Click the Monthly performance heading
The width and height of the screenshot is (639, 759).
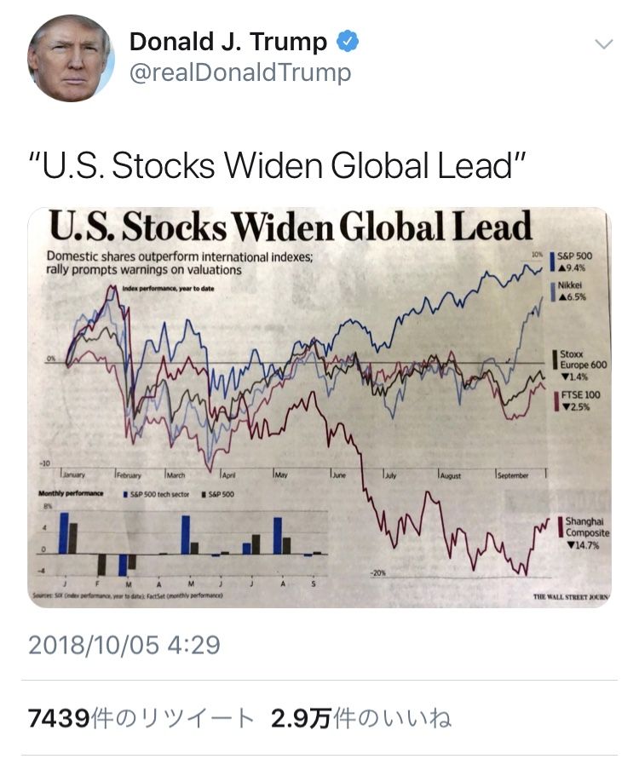(71, 494)
